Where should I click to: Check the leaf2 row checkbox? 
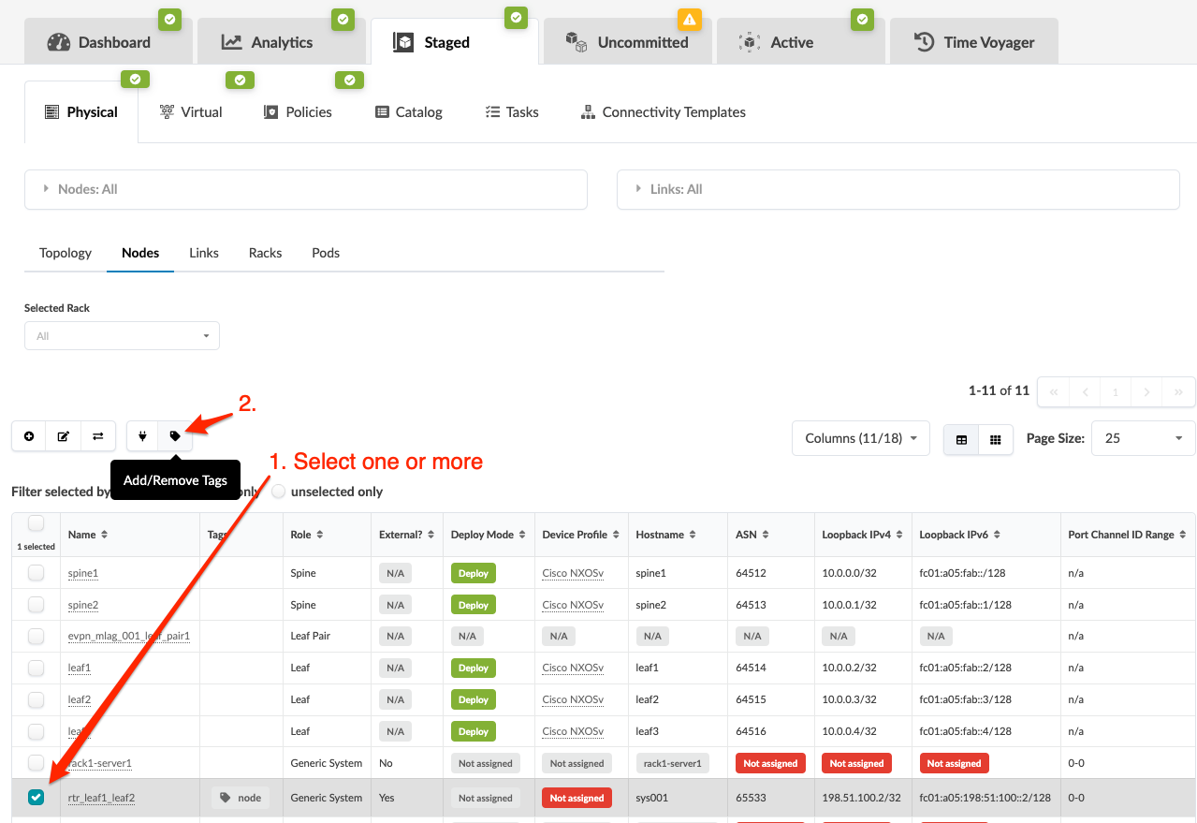click(x=36, y=700)
